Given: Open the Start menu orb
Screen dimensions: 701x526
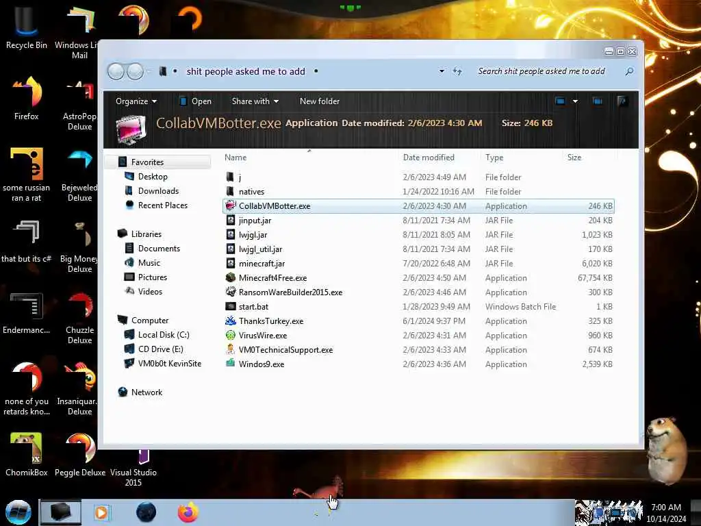Looking at the screenshot, I should (x=18, y=512).
